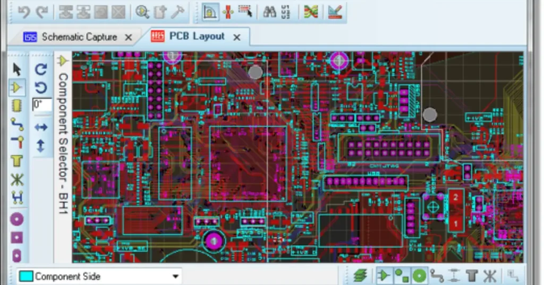The image size is (544, 285).
Task: Click Rotate Clockwise arrow
Action: (41, 69)
